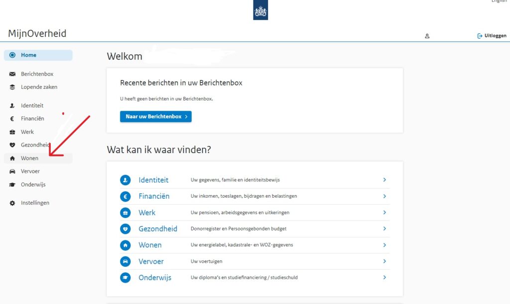Click the blue Wonen house circle icon
This screenshot has height=304, width=510.
125,245
